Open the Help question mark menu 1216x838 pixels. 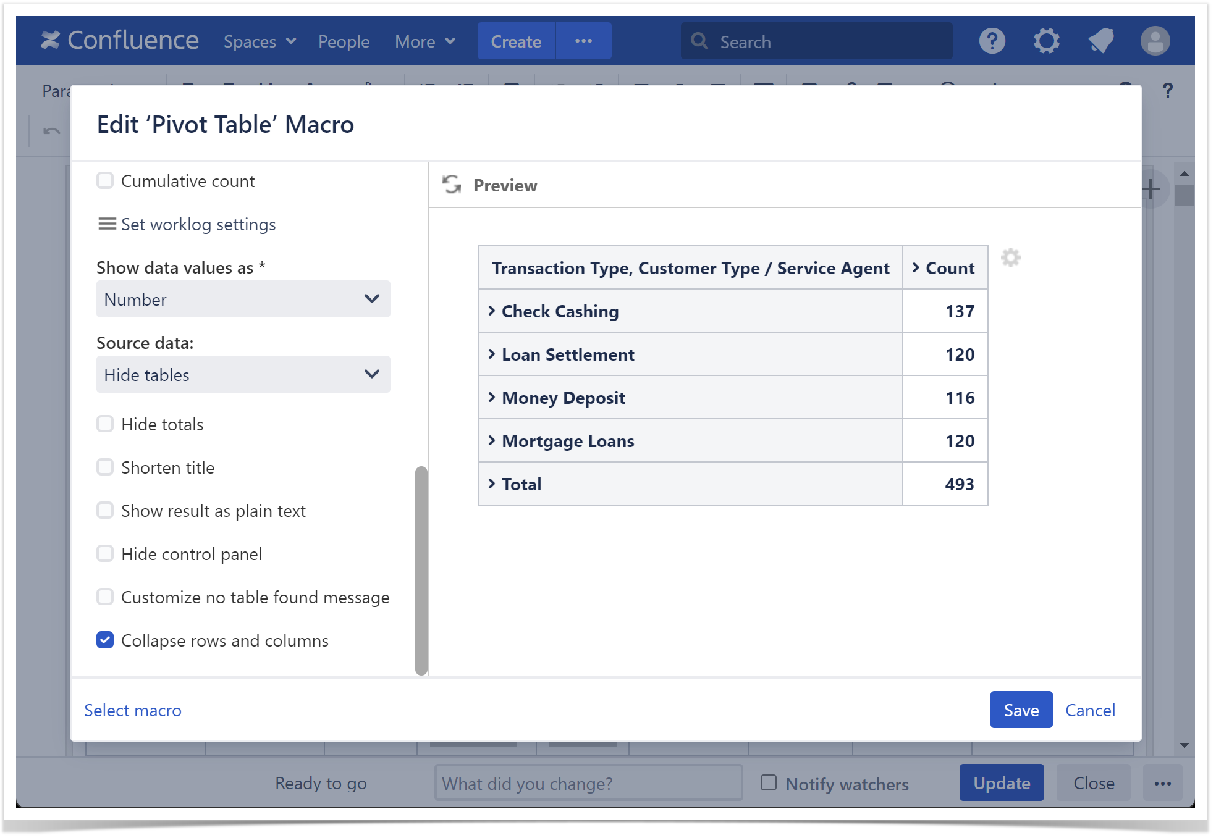pos(992,41)
